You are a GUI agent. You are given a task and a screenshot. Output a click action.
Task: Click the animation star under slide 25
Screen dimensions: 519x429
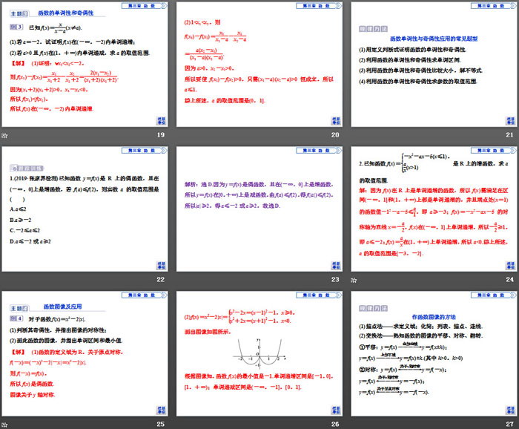pos(5,424)
